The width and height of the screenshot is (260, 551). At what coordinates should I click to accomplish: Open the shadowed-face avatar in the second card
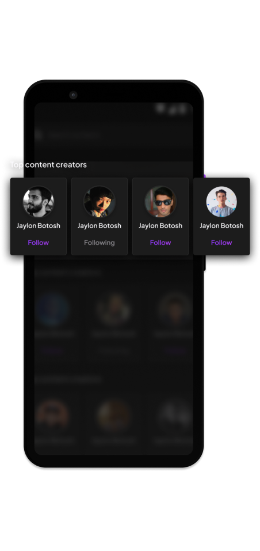100,202
